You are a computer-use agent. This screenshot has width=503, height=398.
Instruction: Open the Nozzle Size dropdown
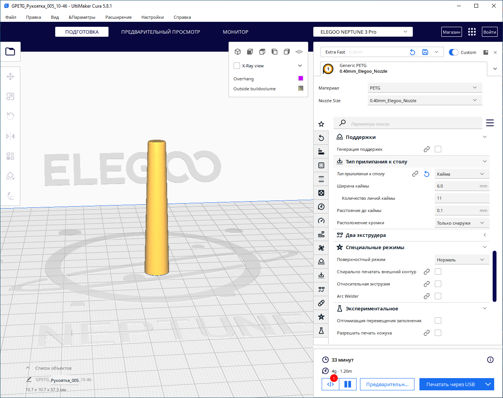424,101
